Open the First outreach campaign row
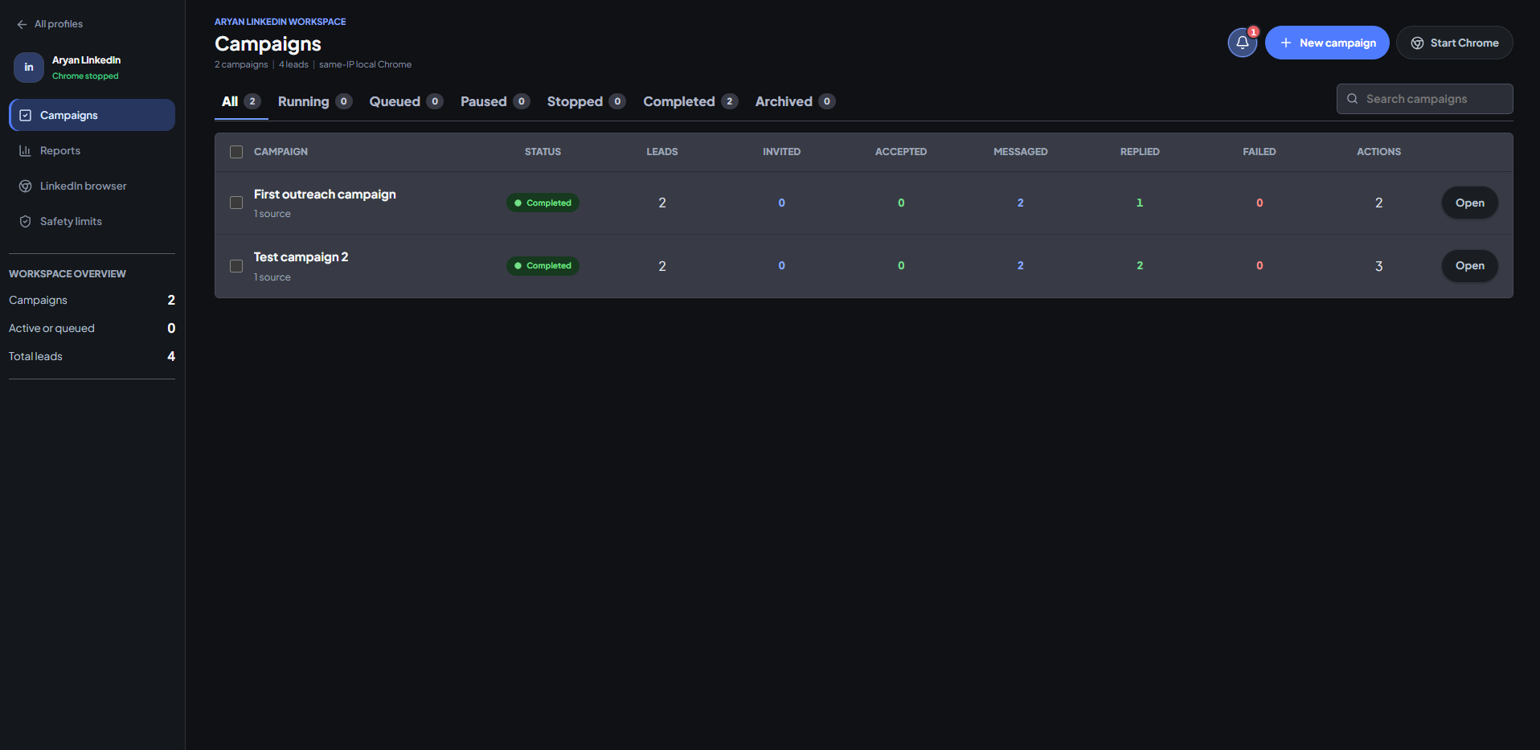This screenshot has width=1540, height=750. pyautogui.click(x=1470, y=203)
